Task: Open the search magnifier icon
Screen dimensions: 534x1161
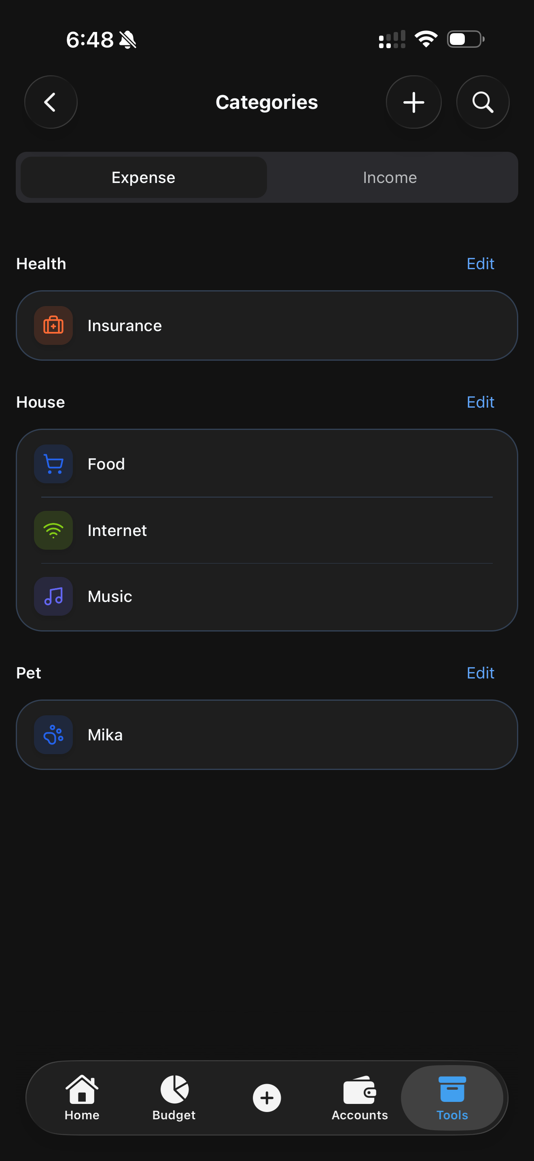Action: pos(483,102)
